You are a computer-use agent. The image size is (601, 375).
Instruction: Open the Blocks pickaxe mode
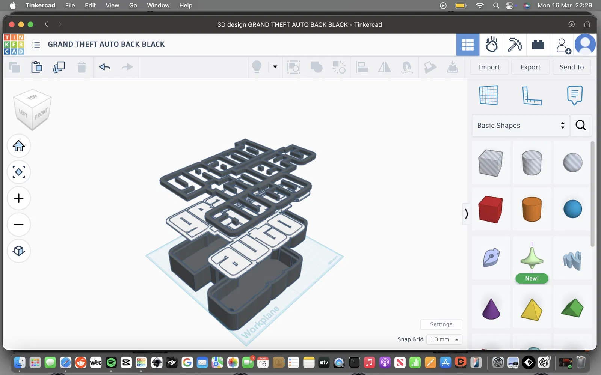click(x=515, y=45)
